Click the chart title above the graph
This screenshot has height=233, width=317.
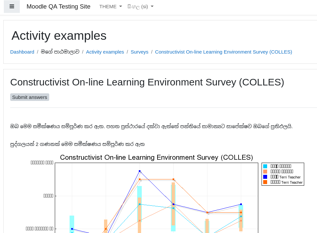157,157
